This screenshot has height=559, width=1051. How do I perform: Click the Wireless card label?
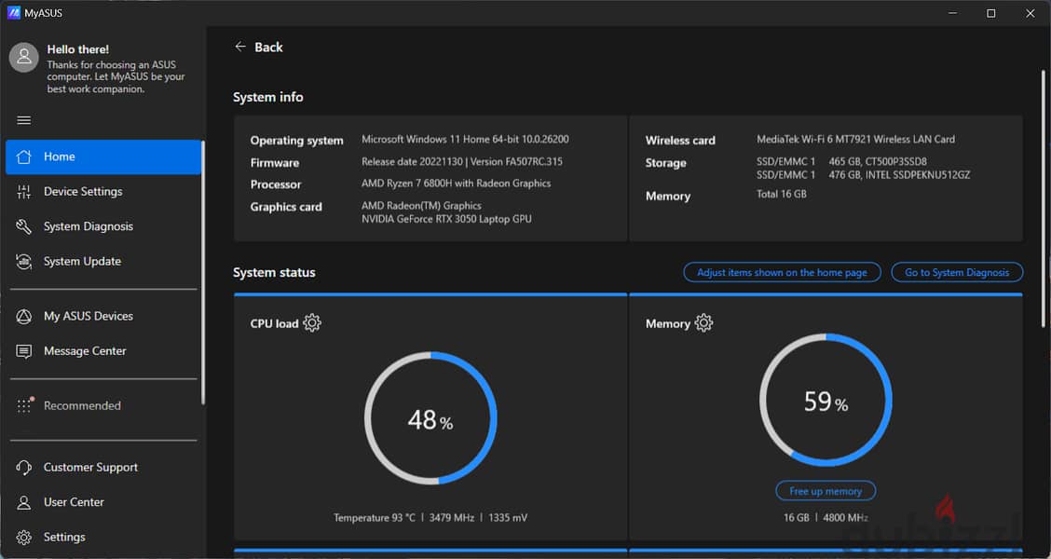pyautogui.click(x=680, y=141)
